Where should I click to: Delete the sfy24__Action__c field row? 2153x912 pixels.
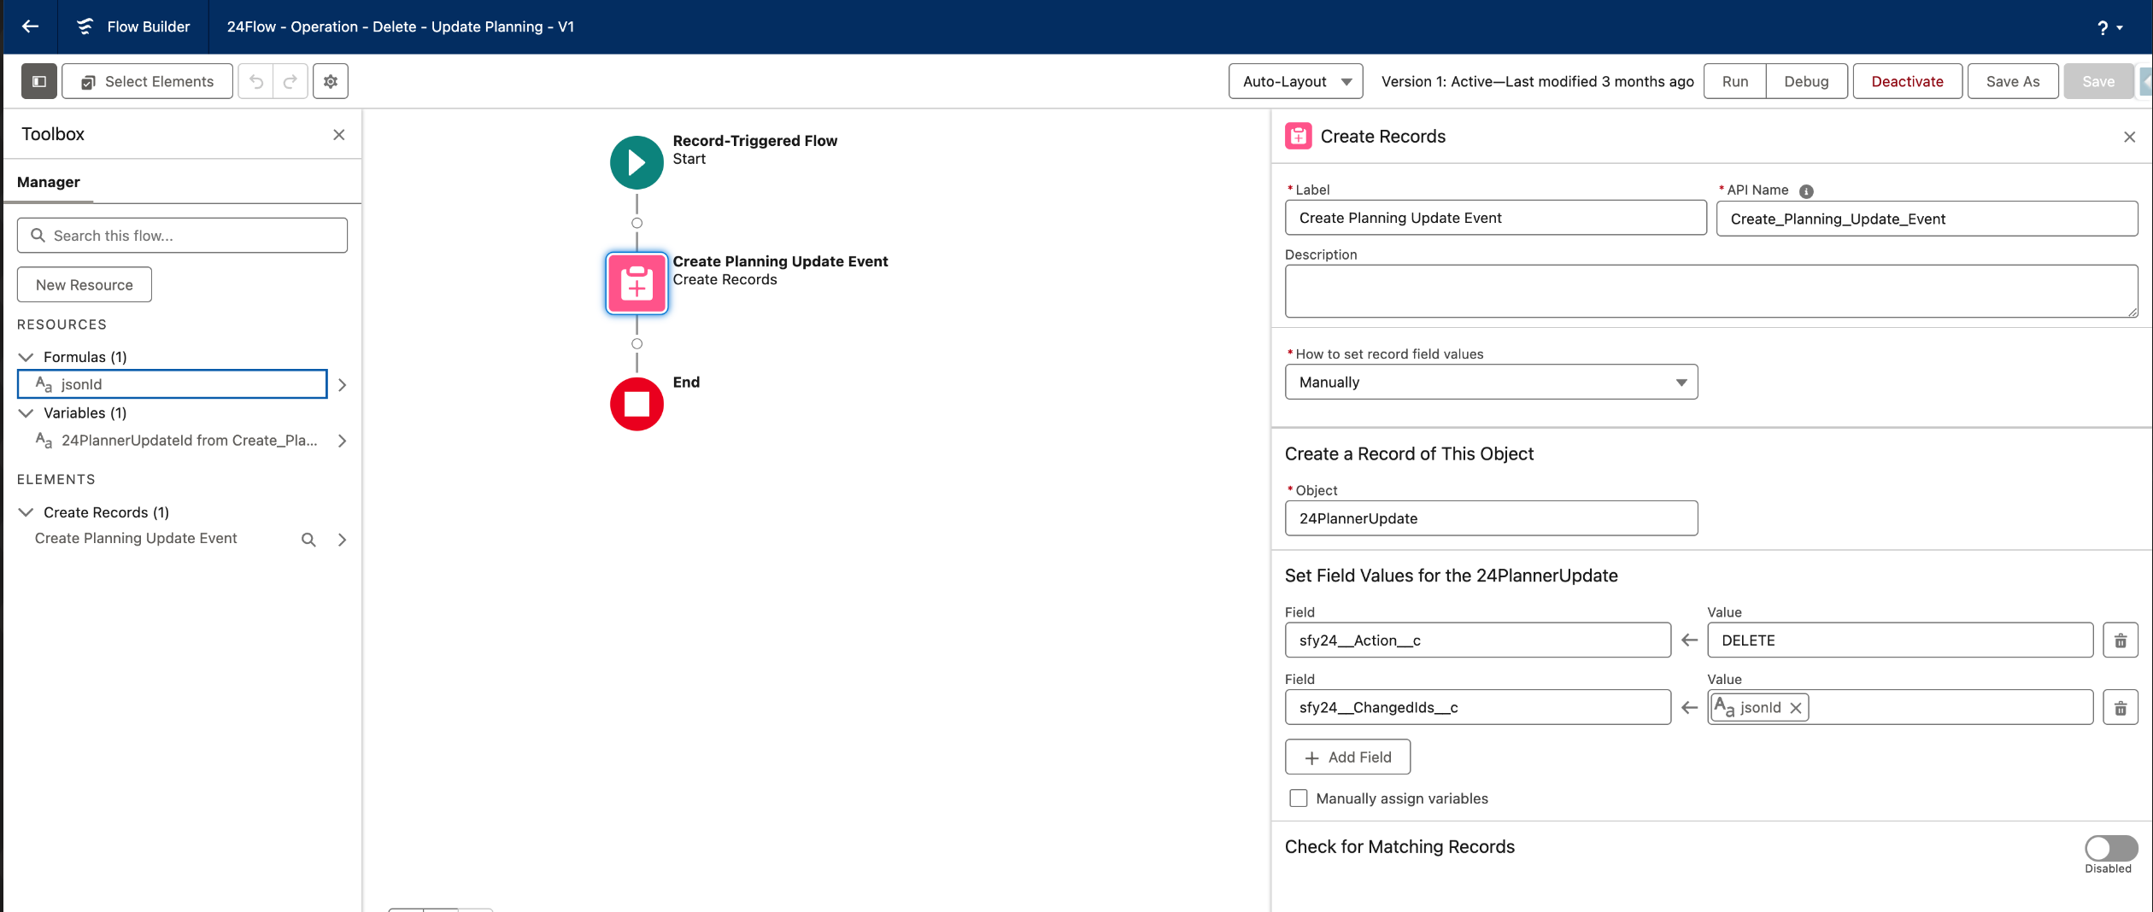[2120, 640]
